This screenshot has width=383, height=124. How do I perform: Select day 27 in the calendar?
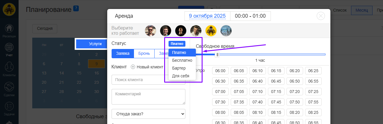point(44,92)
